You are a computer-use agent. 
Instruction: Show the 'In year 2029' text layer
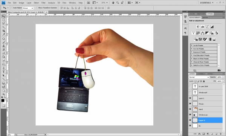tap(190, 86)
